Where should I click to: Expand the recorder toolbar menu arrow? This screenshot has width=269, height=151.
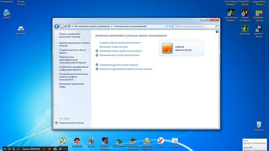point(5,149)
